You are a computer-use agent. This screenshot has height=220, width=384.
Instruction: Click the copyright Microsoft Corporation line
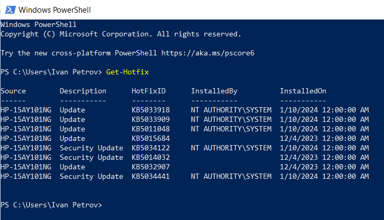click(121, 34)
